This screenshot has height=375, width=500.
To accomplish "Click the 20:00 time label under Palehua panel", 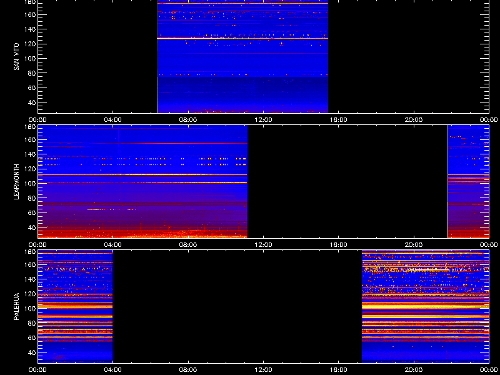I will (414, 370).
